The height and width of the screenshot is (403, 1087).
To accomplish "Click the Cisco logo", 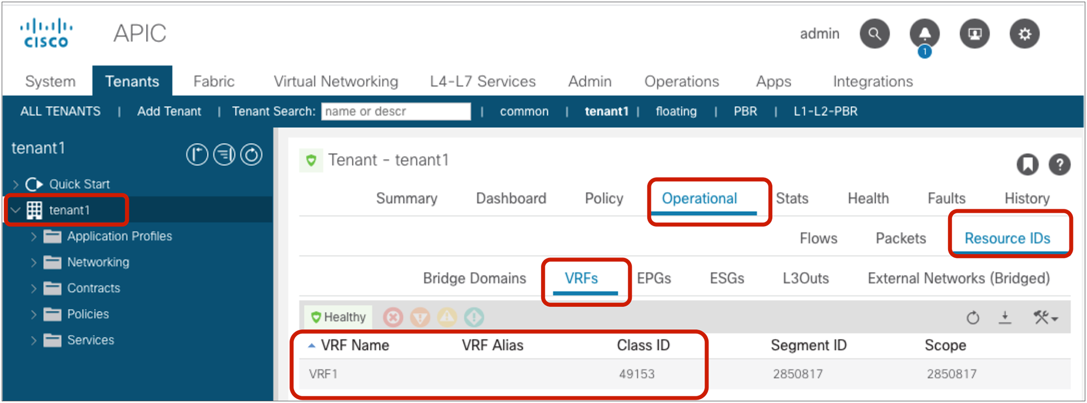I will click(46, 33).
